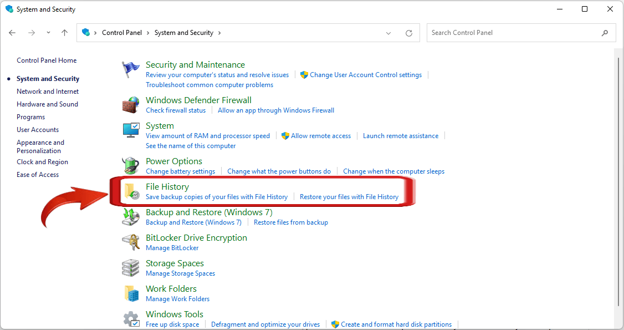624x330 pixels.
Task: Open Allow an app through Windows Firewall
Action: (275, 110)
